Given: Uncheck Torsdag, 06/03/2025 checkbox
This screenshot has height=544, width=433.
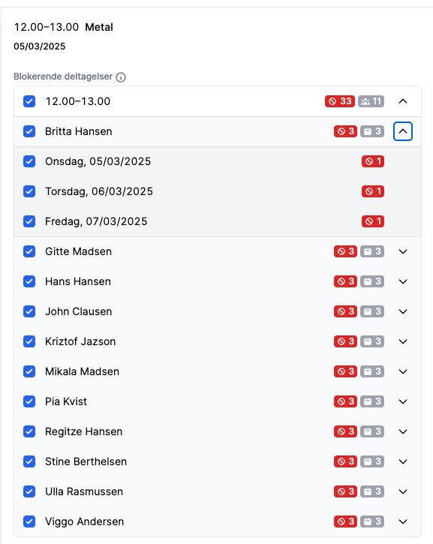Looking at the screenshot, I should 29,191.
